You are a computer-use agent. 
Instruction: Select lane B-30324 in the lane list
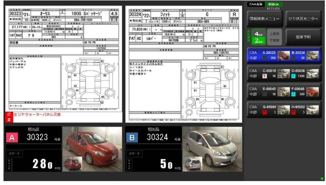(x=298, y=53)
